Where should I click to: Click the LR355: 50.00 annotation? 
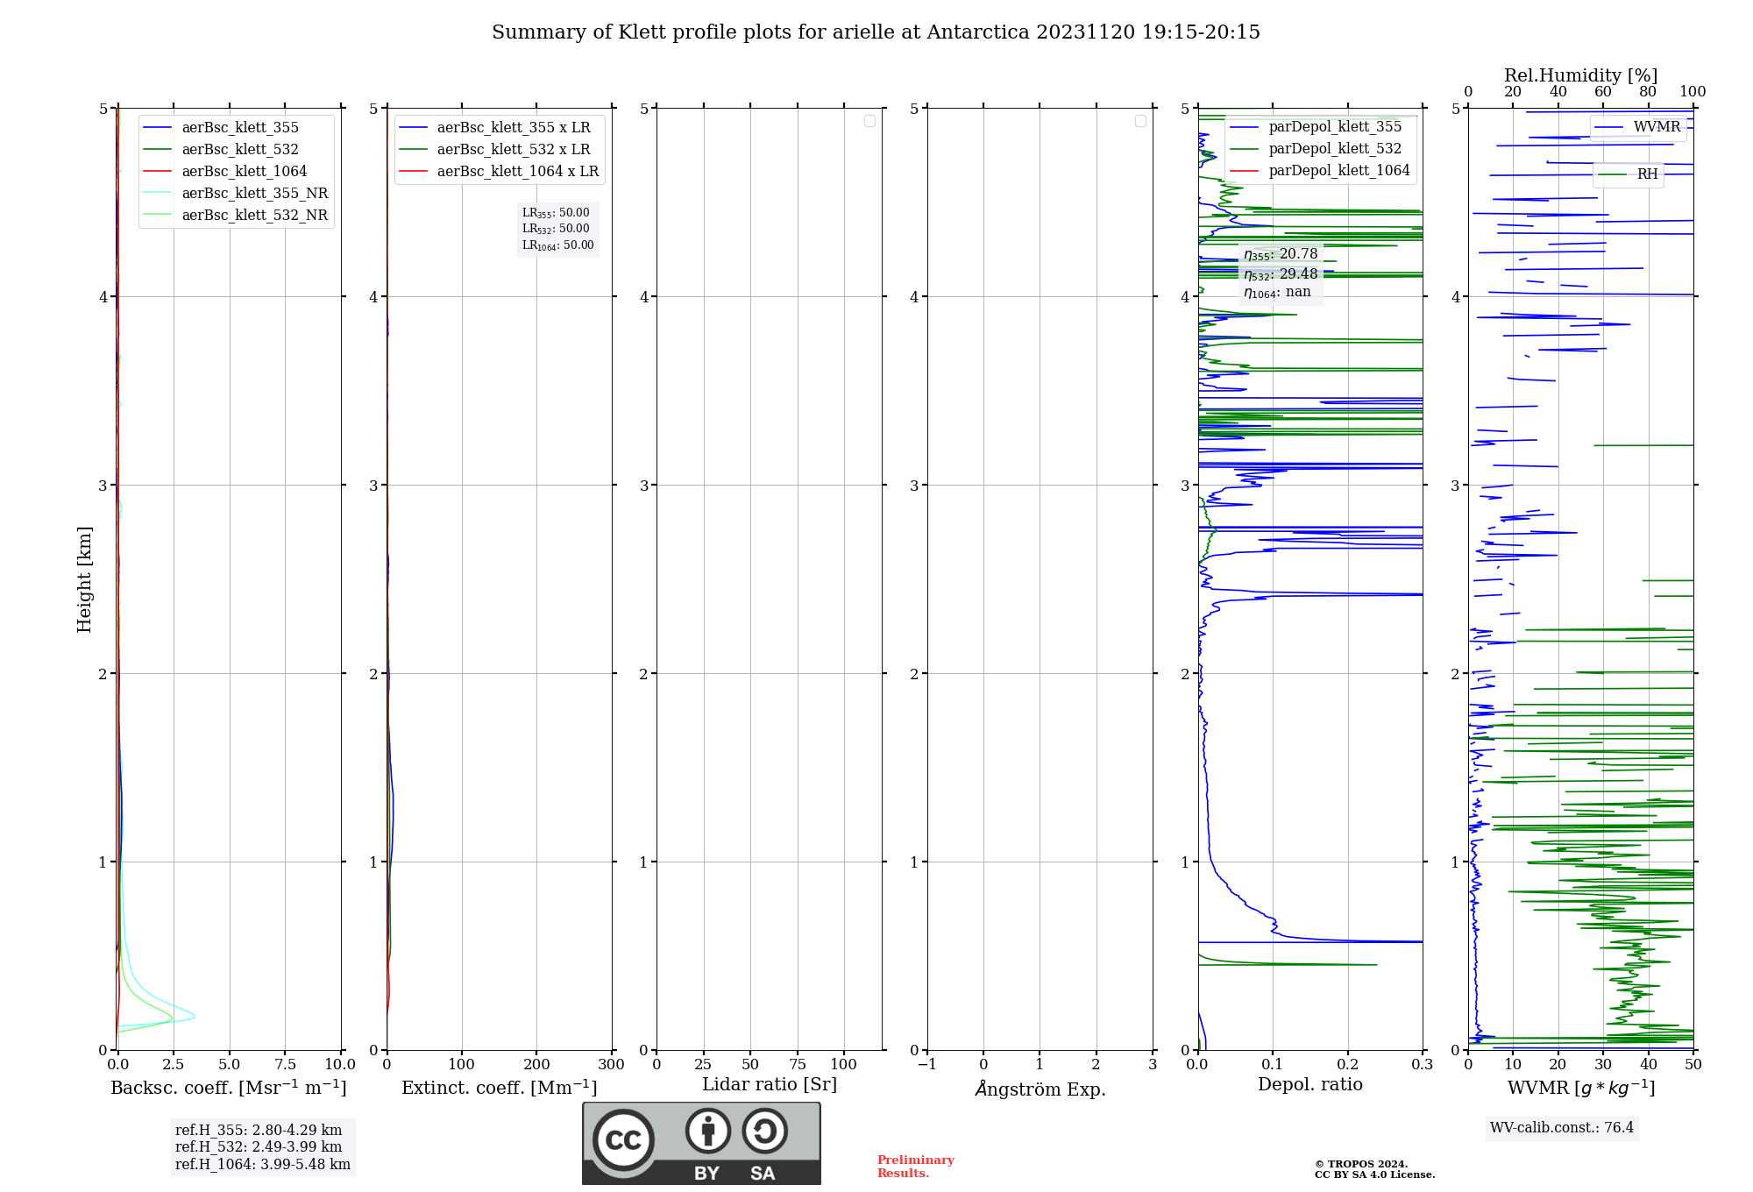click(x=557, y=213)
